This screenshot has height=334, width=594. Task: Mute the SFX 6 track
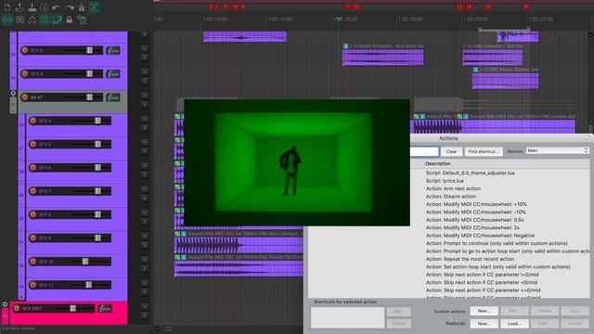(145, 165)
